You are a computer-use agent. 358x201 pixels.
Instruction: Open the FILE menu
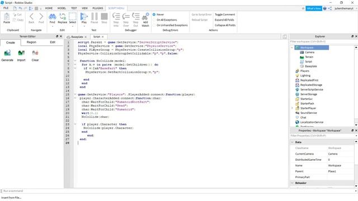6,8
